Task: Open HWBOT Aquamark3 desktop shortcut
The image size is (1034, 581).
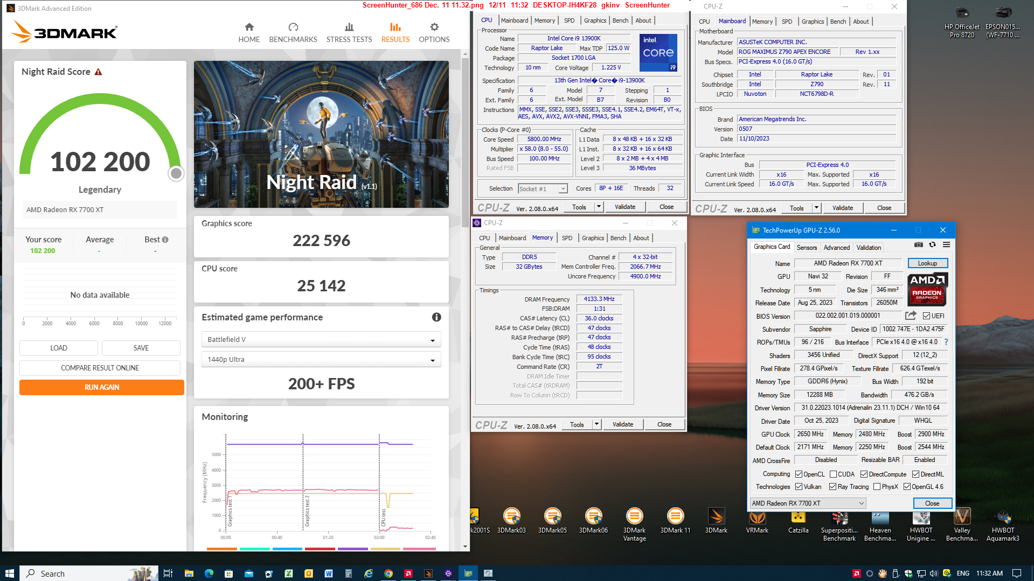Action: click(x=1003, y=524)
